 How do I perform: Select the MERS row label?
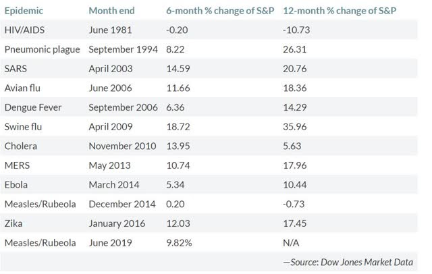tap(18, 165)
